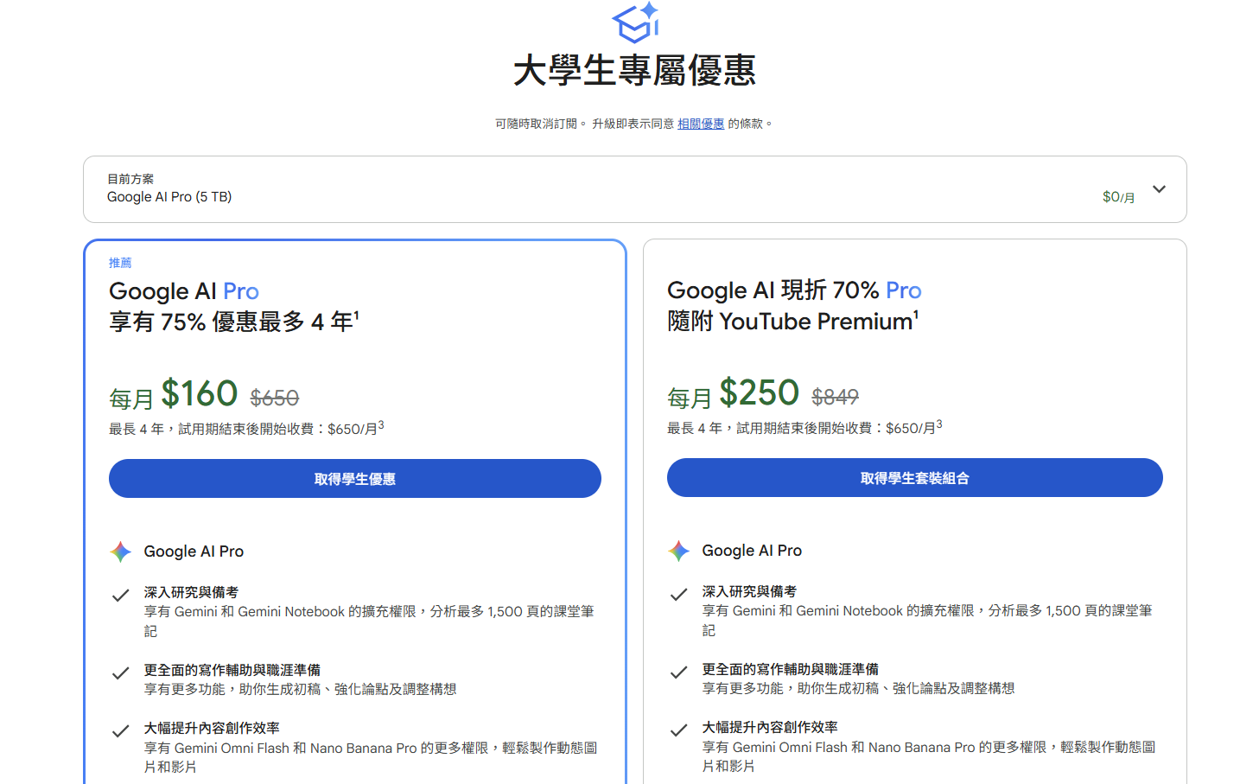1240x784 pixels.
Task: Click the $160 monthly price
Action: (200, 393)
